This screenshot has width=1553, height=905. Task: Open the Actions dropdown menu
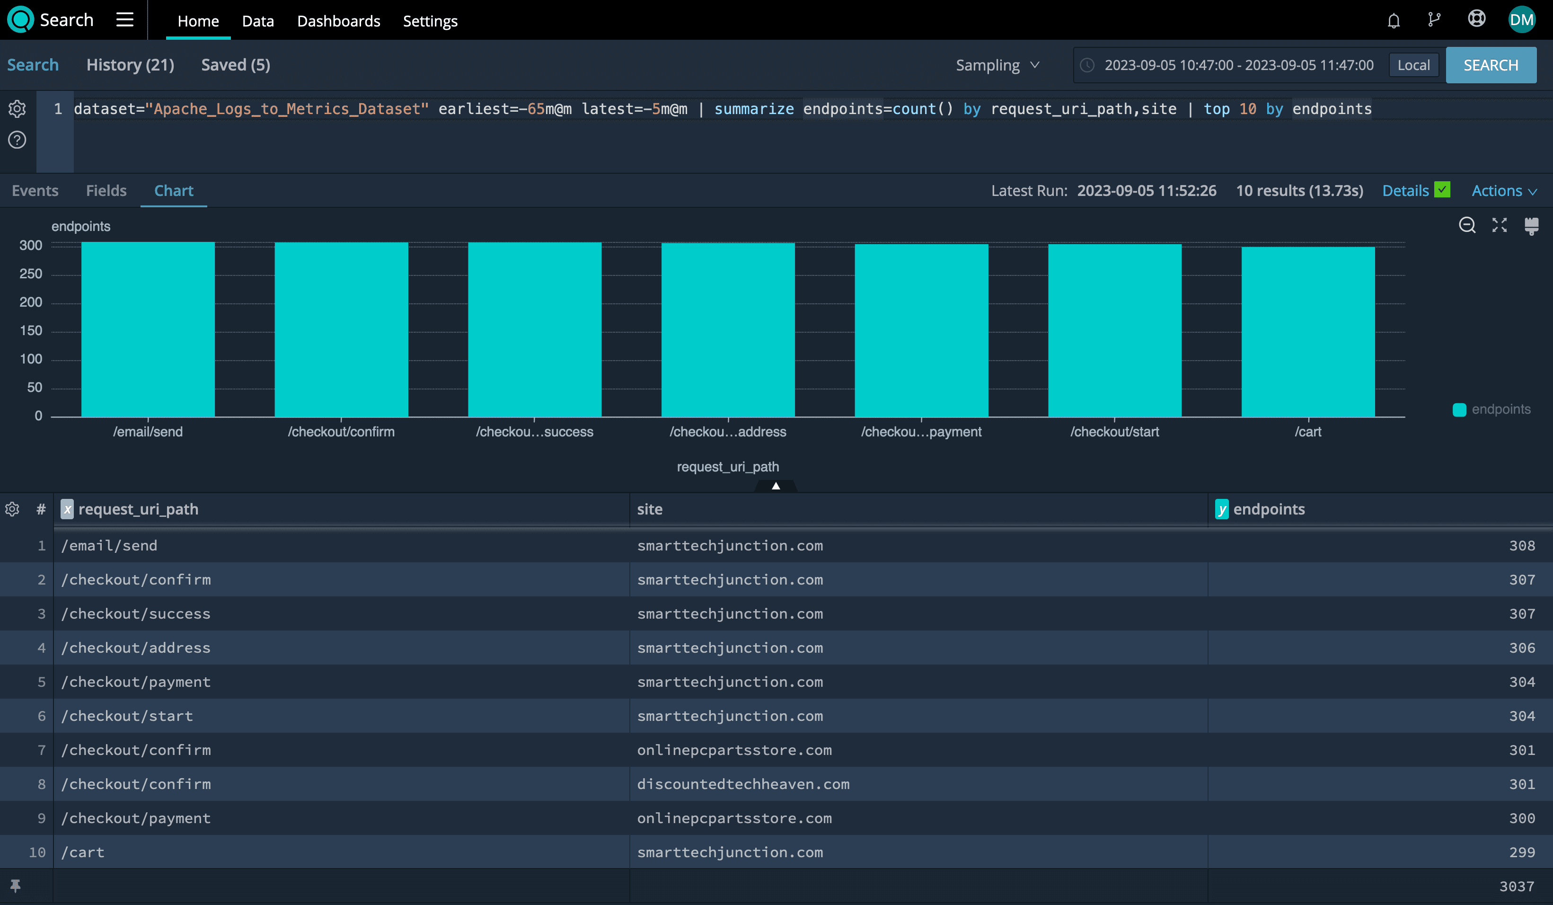click(x=1504, y=191)
